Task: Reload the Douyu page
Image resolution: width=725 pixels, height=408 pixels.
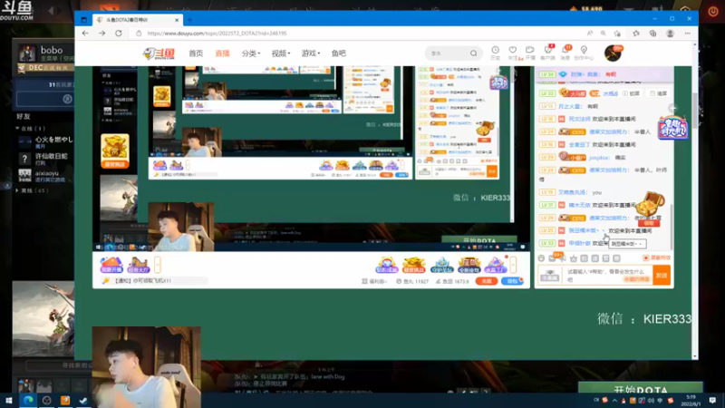Action: pyautogui.click(x=119, y=34)
